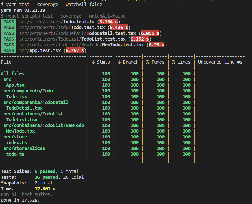Click the % Branch value for NewTodo.tsx
Viewport: 252px width, 204px height.
click(135, 131)
